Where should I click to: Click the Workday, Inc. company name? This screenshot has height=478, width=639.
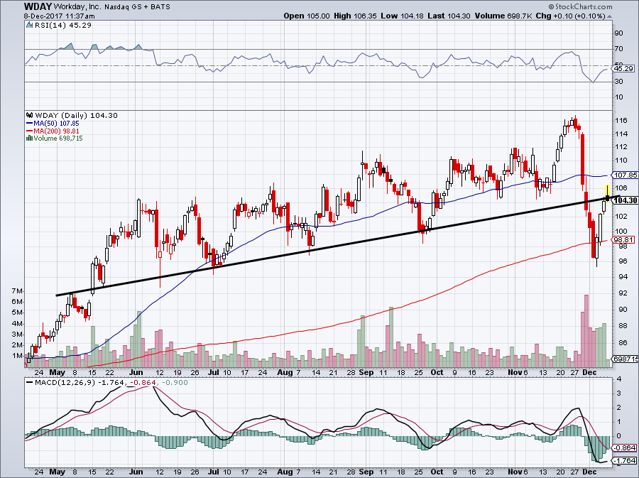77,7
